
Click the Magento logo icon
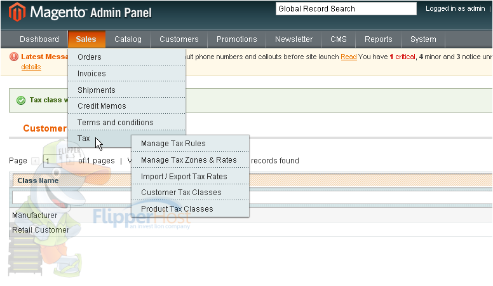[17, 12]
